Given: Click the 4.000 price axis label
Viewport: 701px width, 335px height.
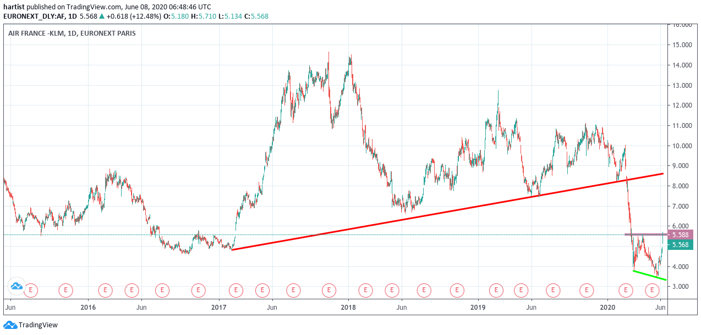Looking at the screenshot, I should (x=681, y=267).
